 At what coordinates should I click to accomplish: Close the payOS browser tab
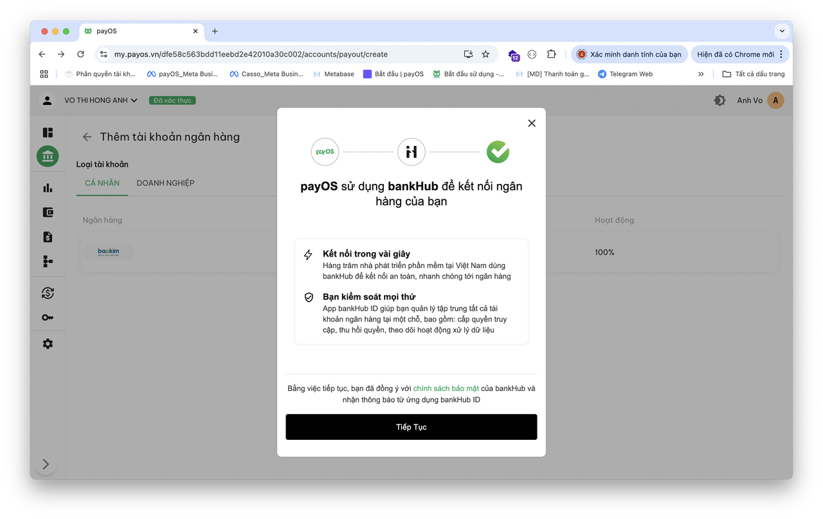(x=195, y=31)
